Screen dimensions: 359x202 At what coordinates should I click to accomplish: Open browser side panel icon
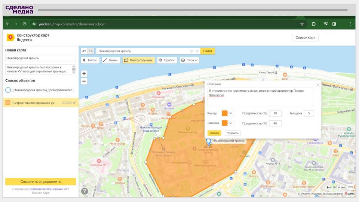[x=334, y=24]
